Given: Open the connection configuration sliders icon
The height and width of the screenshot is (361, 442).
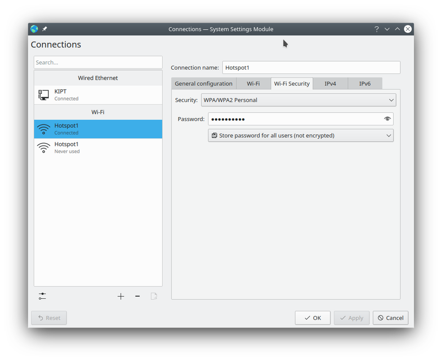Looking at the screenshot, I should coord(42,296).
